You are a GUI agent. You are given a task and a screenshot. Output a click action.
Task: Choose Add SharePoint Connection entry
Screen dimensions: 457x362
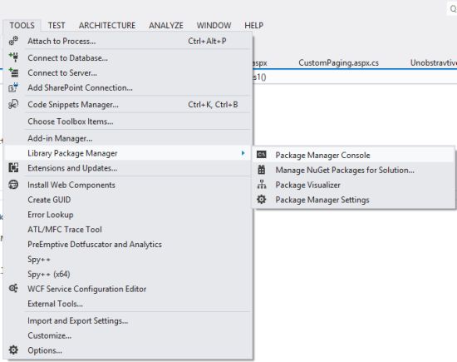128,87
